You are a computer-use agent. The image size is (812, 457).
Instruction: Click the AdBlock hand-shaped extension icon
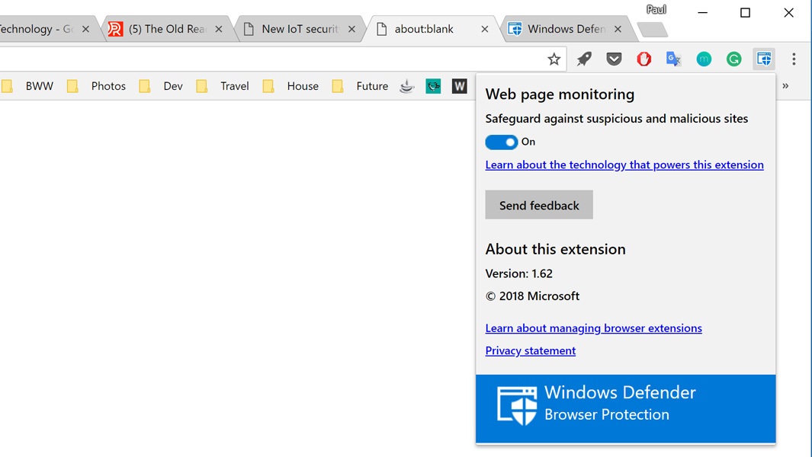coord(644,59)
